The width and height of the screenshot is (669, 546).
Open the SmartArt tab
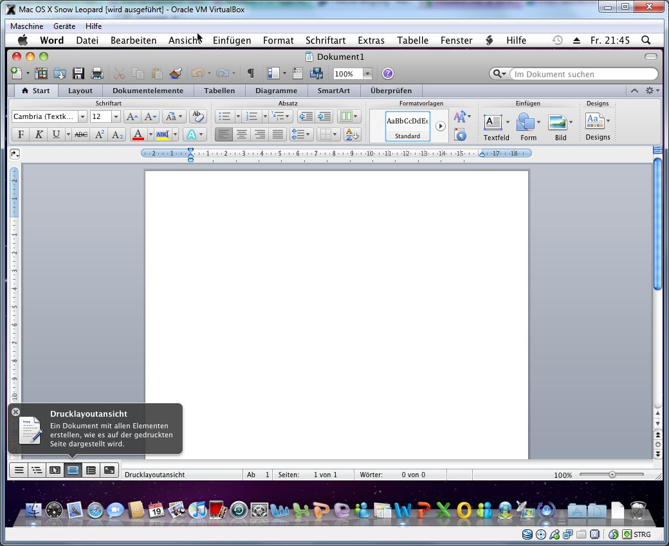pos(334,91)
